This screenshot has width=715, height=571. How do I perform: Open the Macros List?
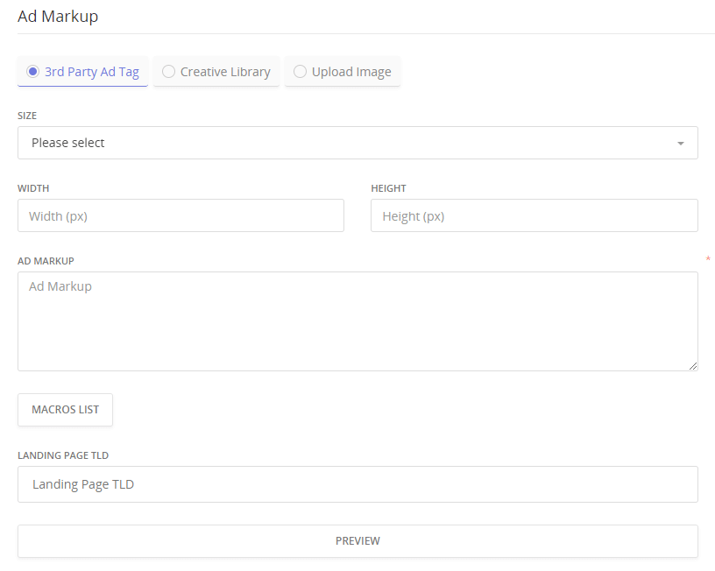(66, 410)
